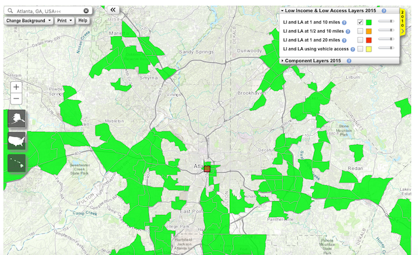Open help for Component Layers 2015

[x=349, y=61]
